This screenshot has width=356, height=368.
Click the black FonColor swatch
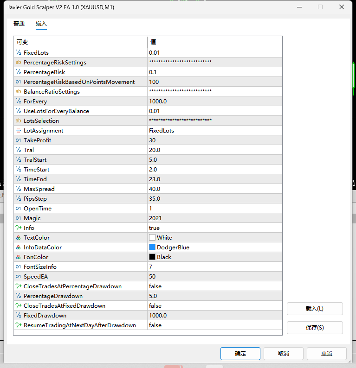tap(152, 257)
